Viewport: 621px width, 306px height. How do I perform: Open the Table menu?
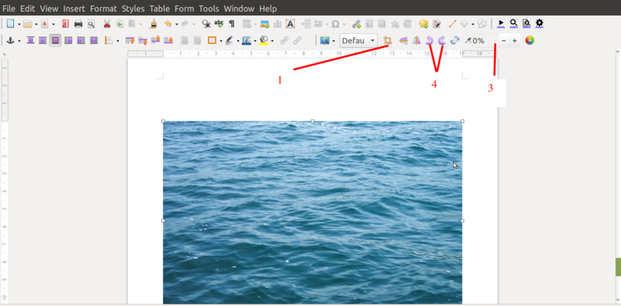(160, 9)
